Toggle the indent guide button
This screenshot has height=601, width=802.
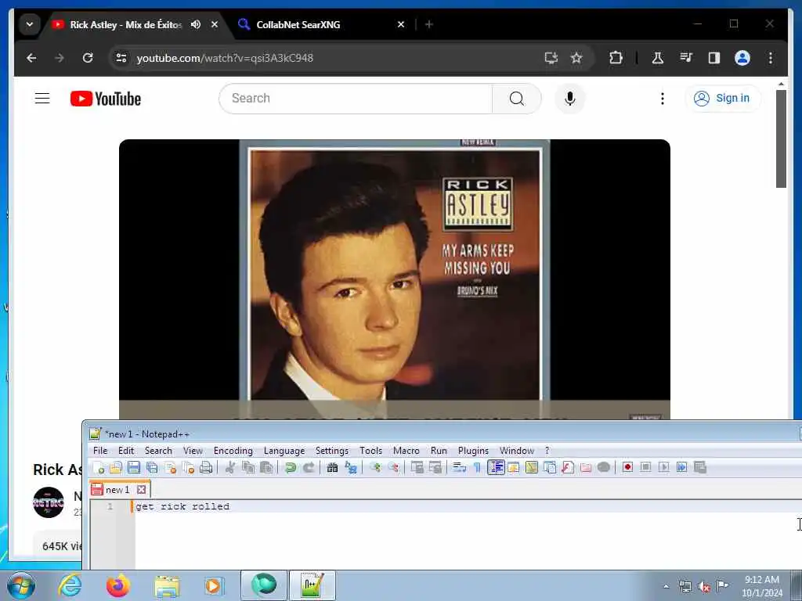click(x=496, y=467)
